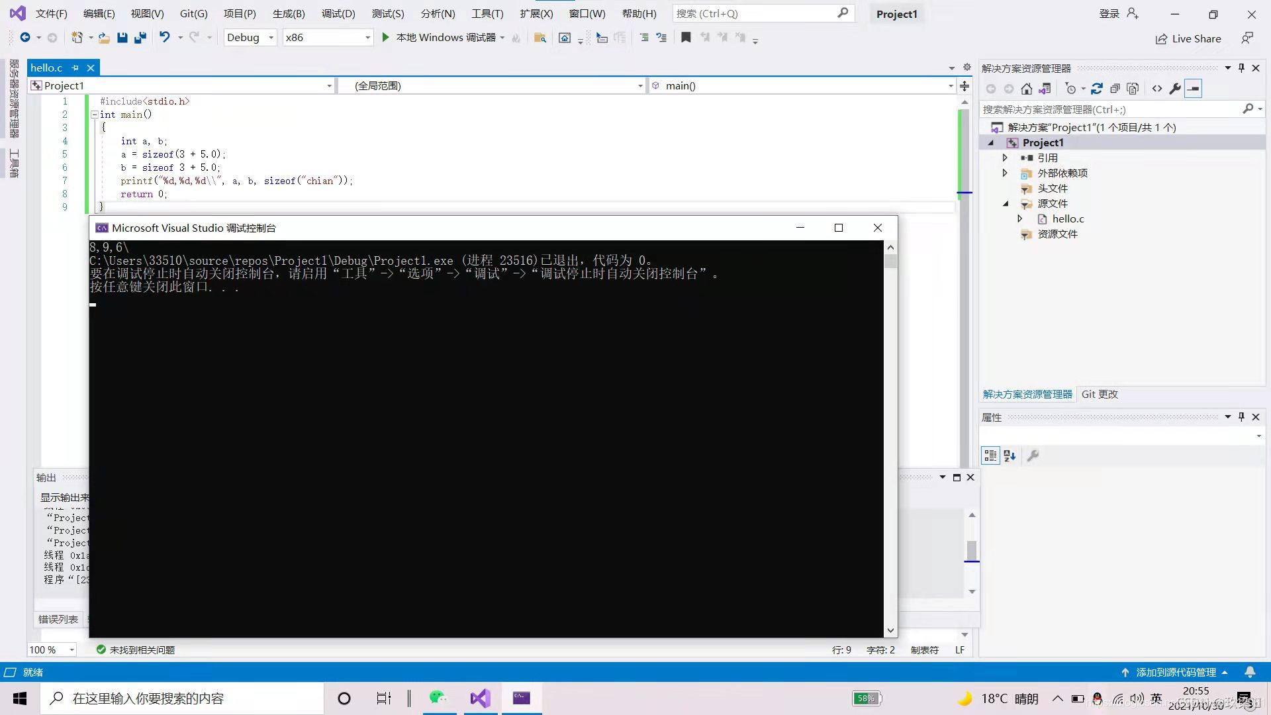Image resolution: width=1271 pixels, height=715 pixels.
Task: Switch to the Git 更改 tab
Action: pyautogui.click(x=1099, y=394)
